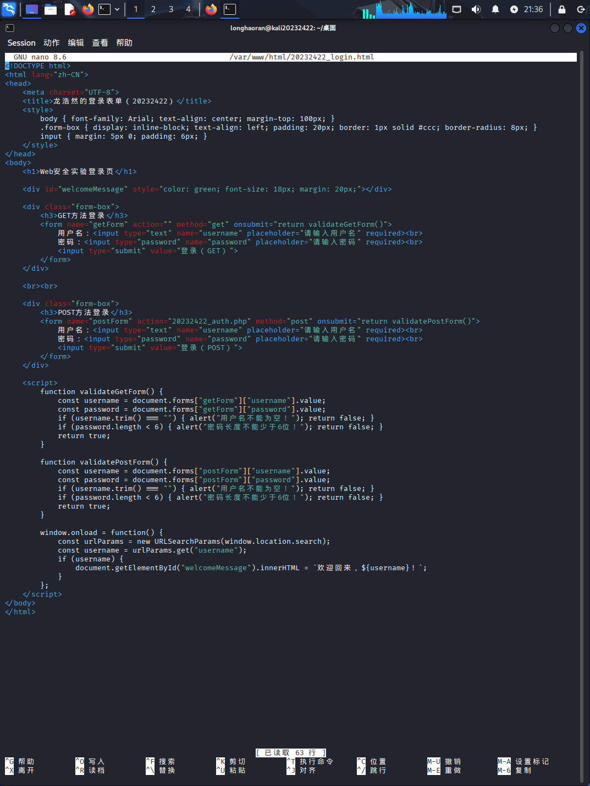Select the running terminal taskbar item
The image size is (590, 786).
click(230, 9)
